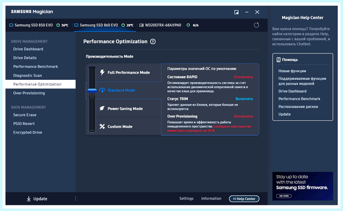
Task: Open Drive Dashboard in sidebar
Action: (28, 49)
